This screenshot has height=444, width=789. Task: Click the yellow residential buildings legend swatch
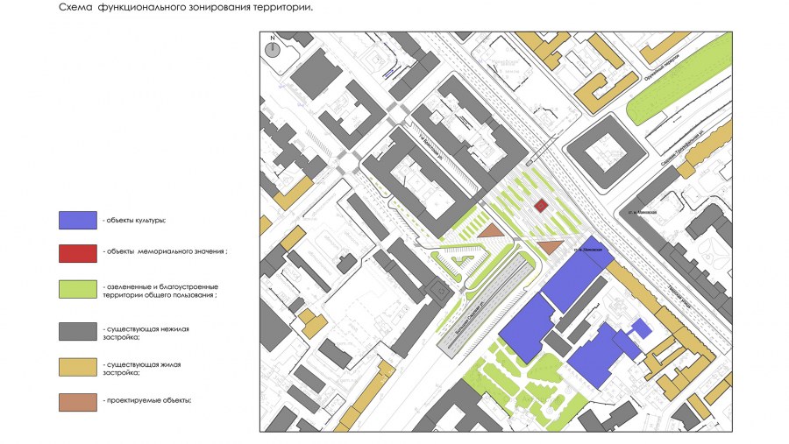[x=77, y=367]
